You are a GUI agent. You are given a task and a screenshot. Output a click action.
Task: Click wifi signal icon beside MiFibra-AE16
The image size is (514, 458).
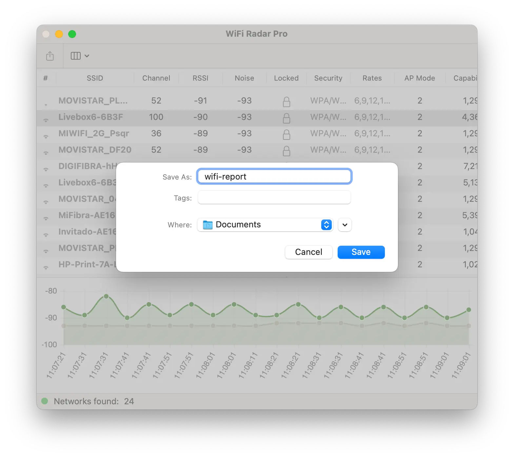coord(46,218)
